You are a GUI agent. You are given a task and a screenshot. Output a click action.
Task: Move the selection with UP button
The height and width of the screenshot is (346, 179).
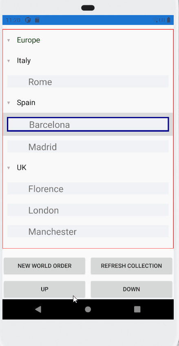(44, 289)
